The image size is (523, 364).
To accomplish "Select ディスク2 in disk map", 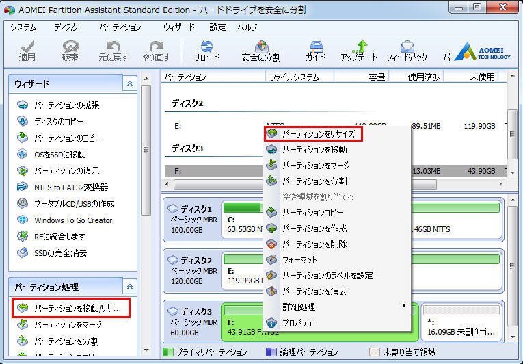I will 192,270.
